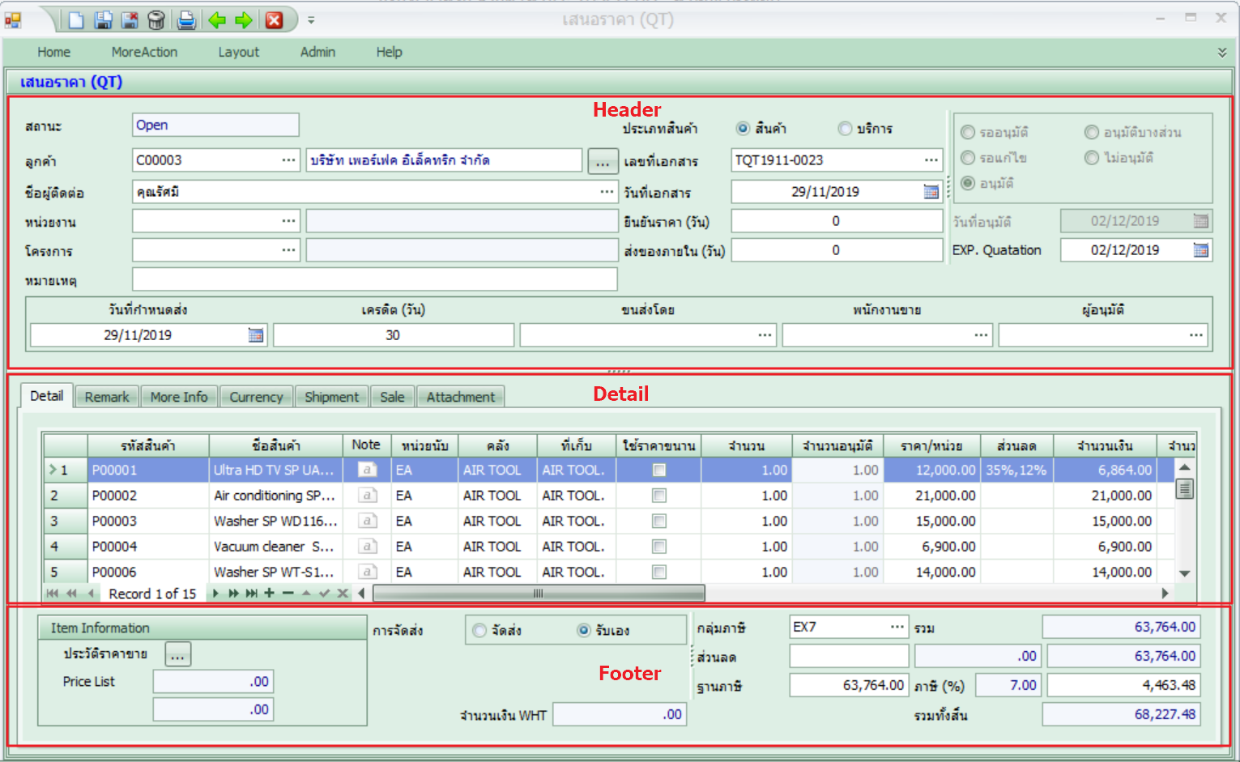Click the ellipsis button beside company name field

click(602, 161)
